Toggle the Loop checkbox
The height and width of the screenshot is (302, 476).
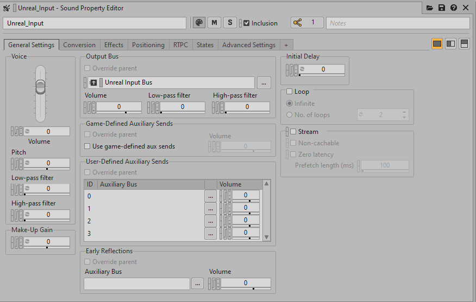(x=290, y=92)
